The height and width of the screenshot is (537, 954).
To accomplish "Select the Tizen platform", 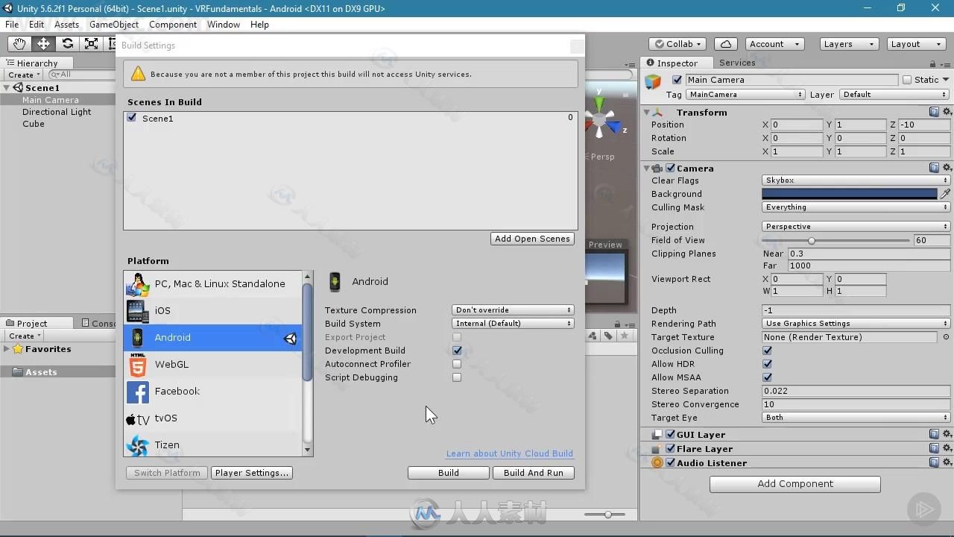I will 213,445.
